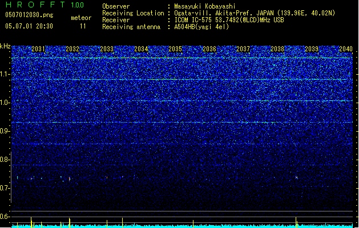Click the 2040 time marker
Screen dimensions: 359x228
(x=346, y=49)
